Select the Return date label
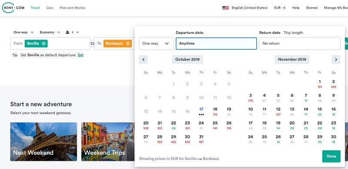 [270, 33]
